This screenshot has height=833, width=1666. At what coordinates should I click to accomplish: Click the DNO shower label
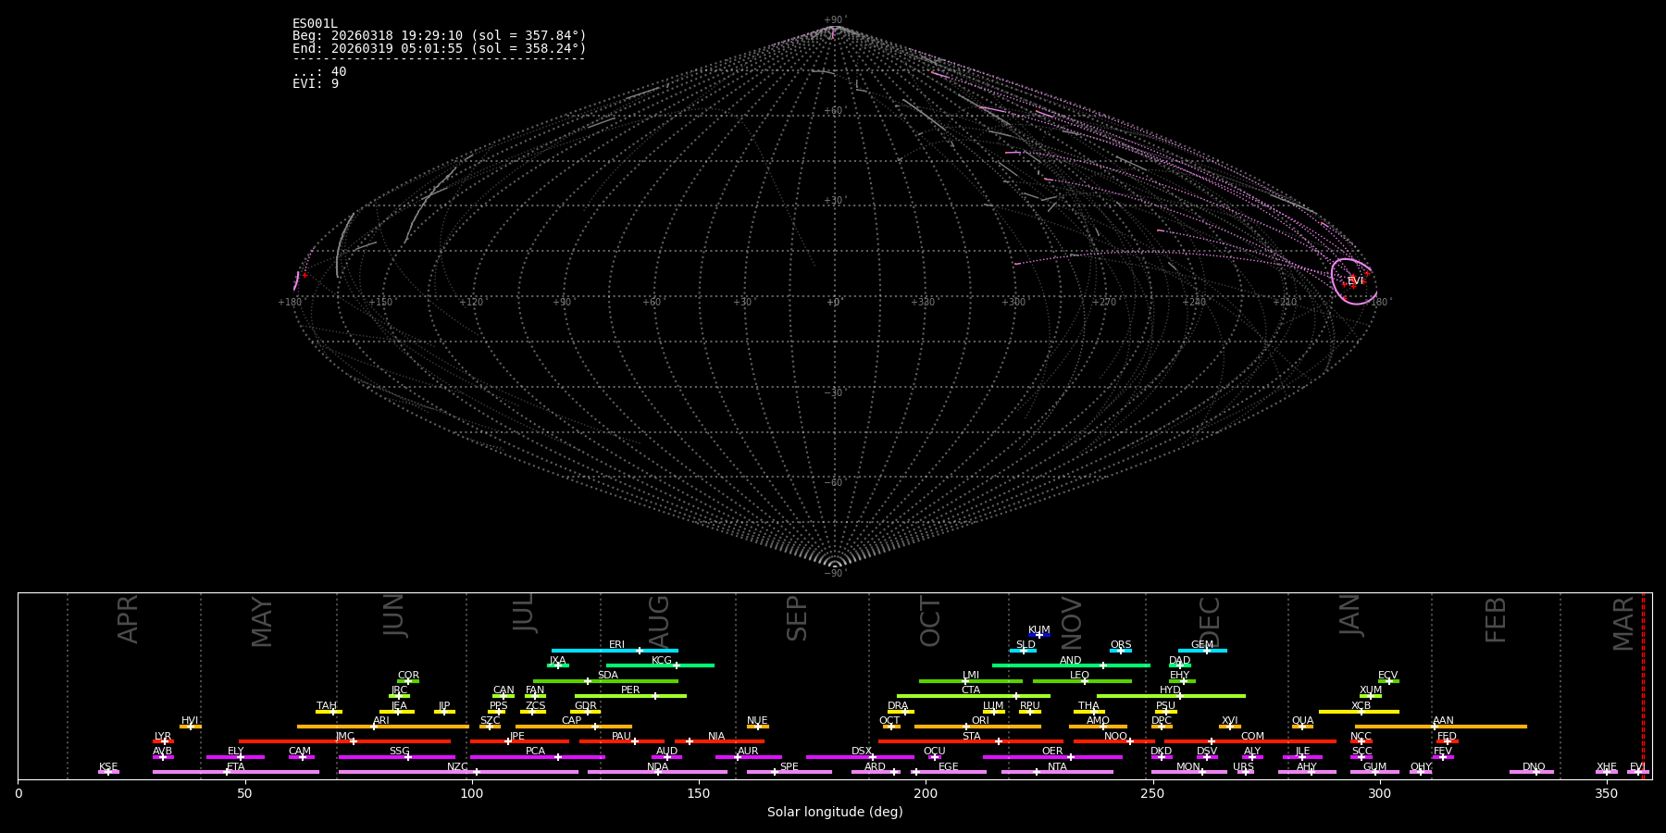click(x=1534, y=766)
